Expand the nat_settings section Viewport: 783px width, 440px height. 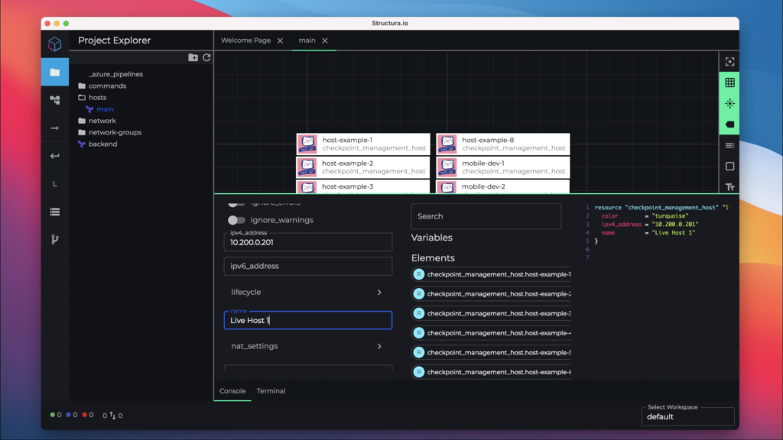coord(308,346)
